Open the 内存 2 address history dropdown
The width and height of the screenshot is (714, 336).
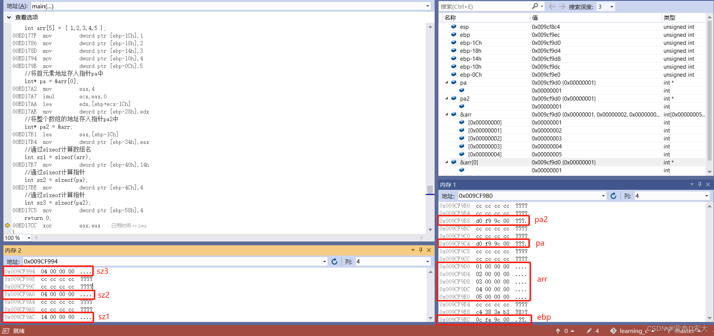(x=325, y=261)
